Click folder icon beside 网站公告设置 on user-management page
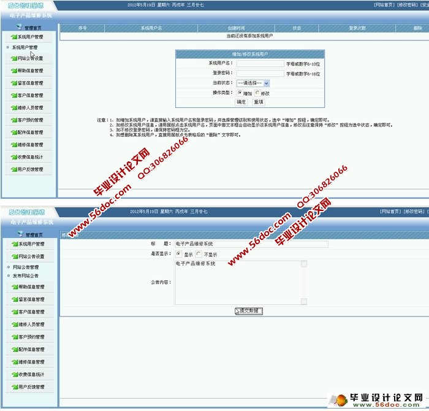 (14, 58)
